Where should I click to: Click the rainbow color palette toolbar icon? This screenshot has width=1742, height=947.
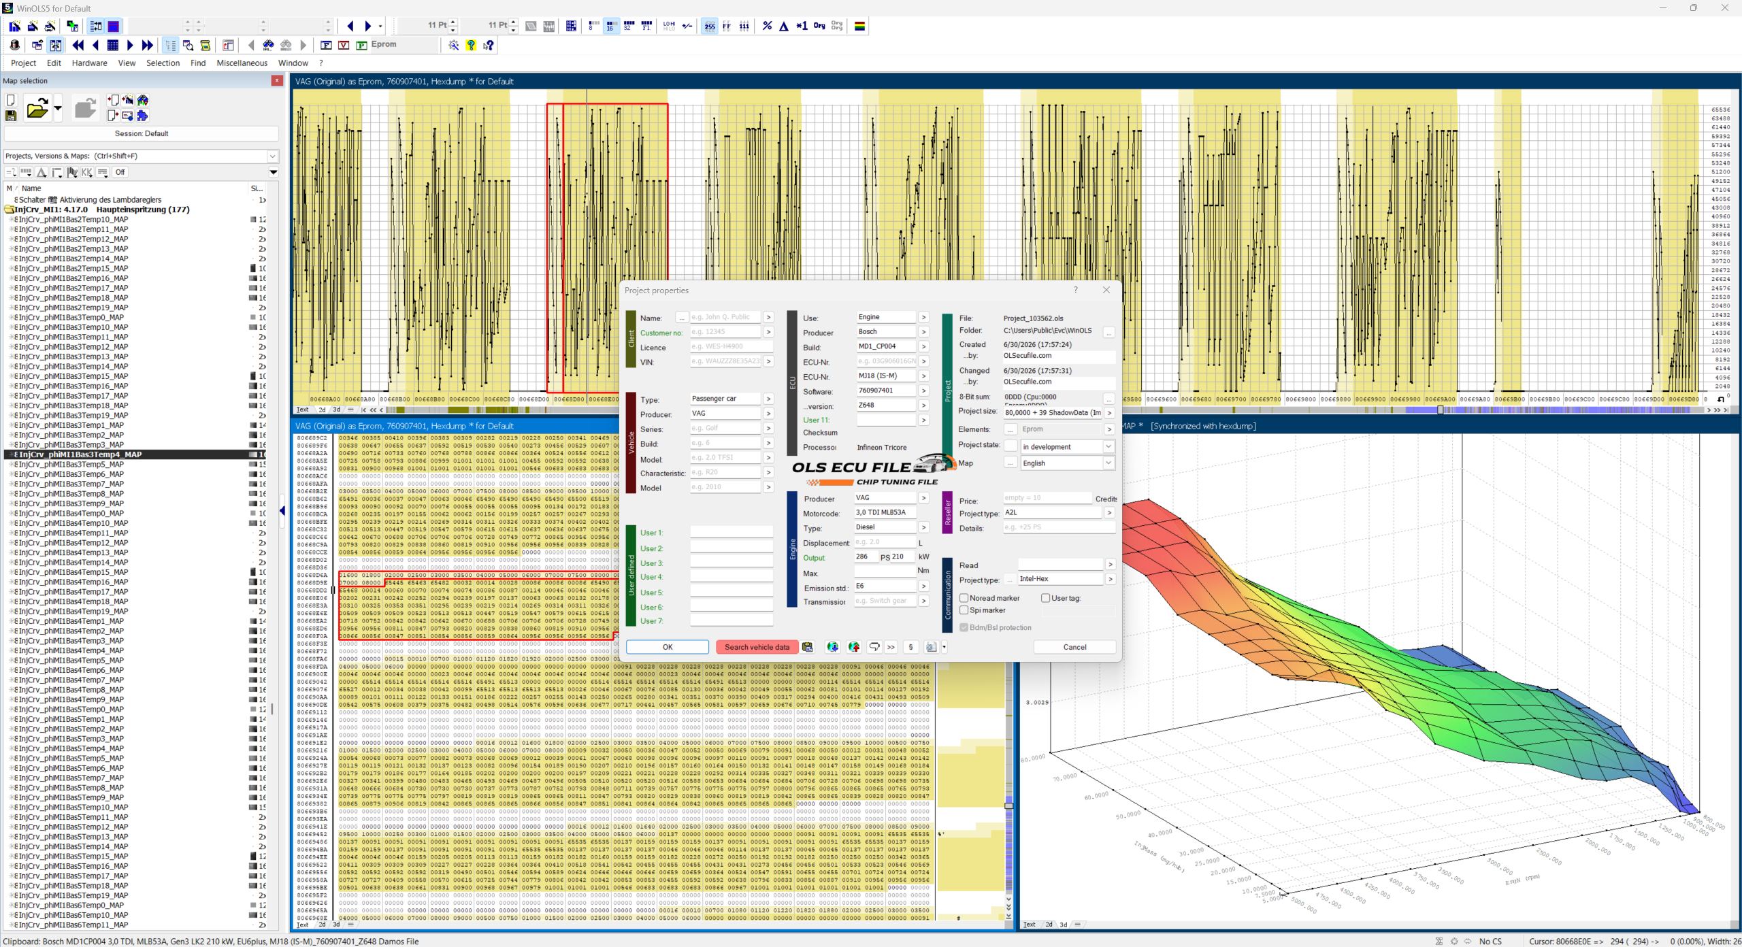(859, 26)
